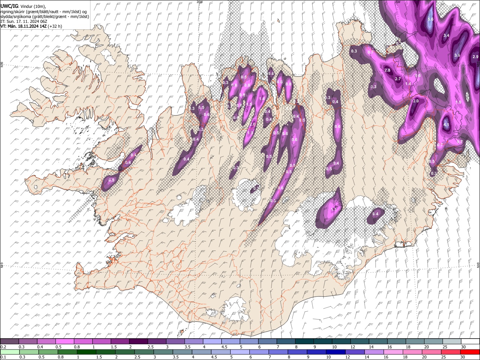480x360 pixels.
Task: Click the 'Vindur (10m)' label
Action: (33, 6)
